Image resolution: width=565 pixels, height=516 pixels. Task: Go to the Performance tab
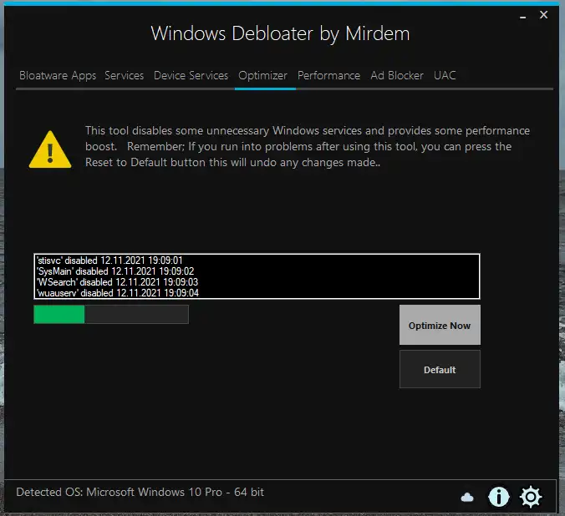pos(328,75)
